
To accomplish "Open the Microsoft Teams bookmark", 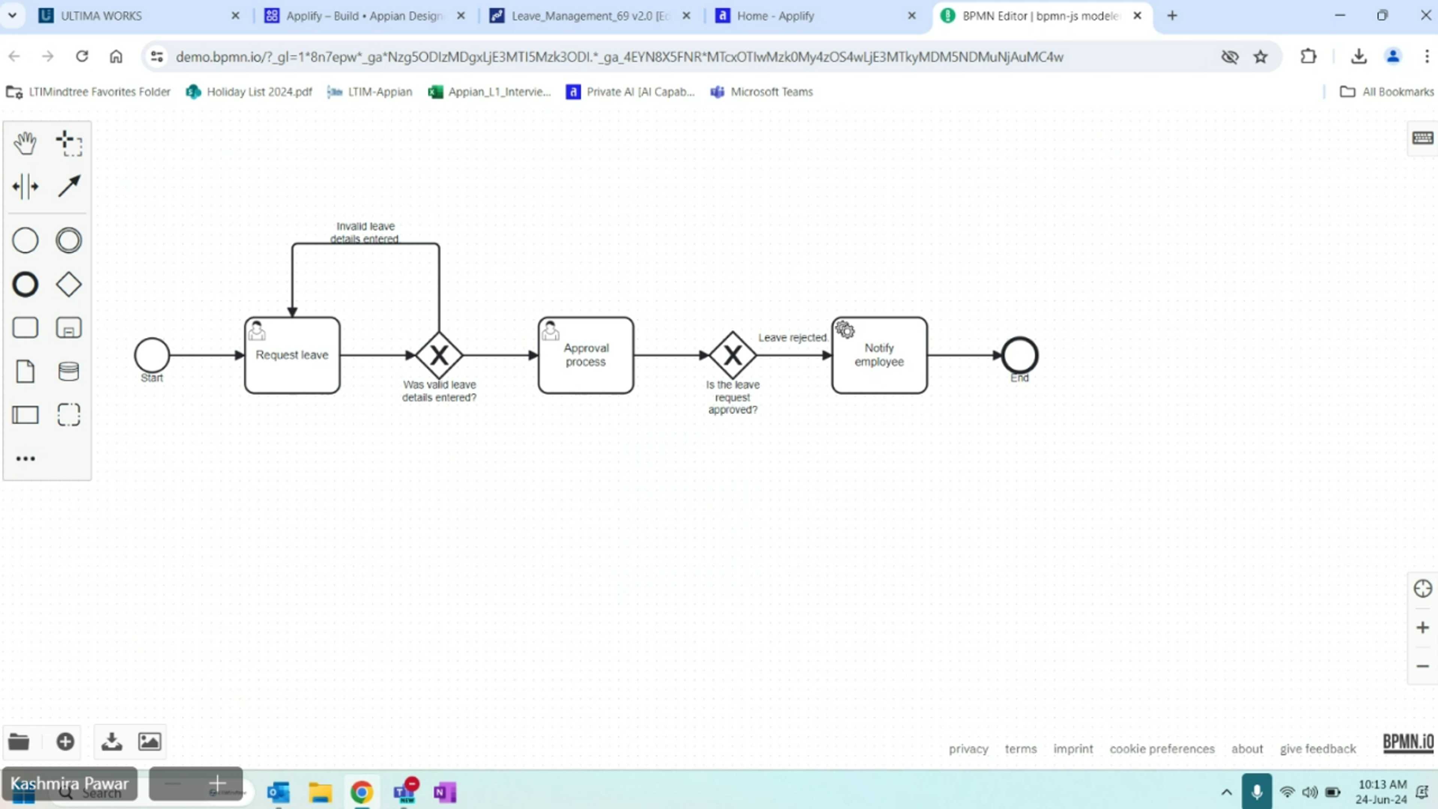I will point(761,91).
